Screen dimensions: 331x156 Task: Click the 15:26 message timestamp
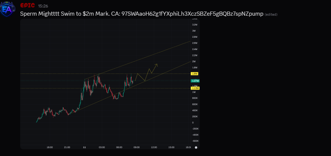click(x=43, y=6)
